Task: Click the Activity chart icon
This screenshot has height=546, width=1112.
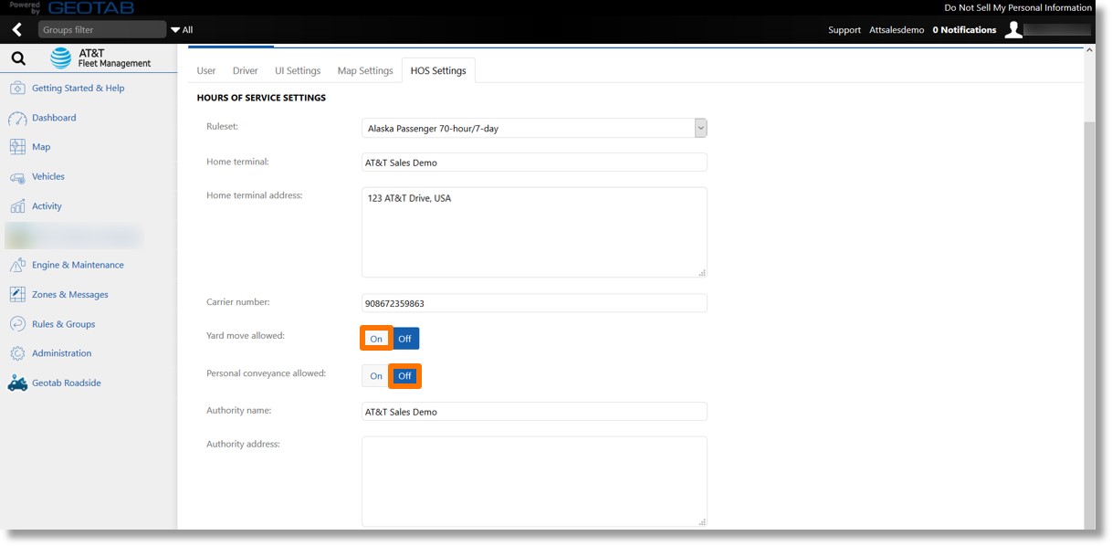Action: click(17, 206)
